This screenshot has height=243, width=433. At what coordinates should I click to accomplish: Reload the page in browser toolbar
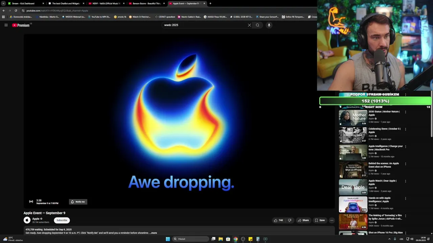point(16,10)
